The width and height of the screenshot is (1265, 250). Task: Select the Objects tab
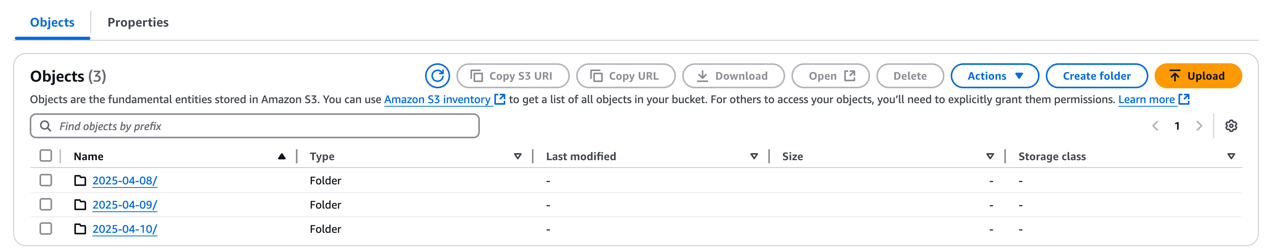pyautogui.click(x=52, y=23)
